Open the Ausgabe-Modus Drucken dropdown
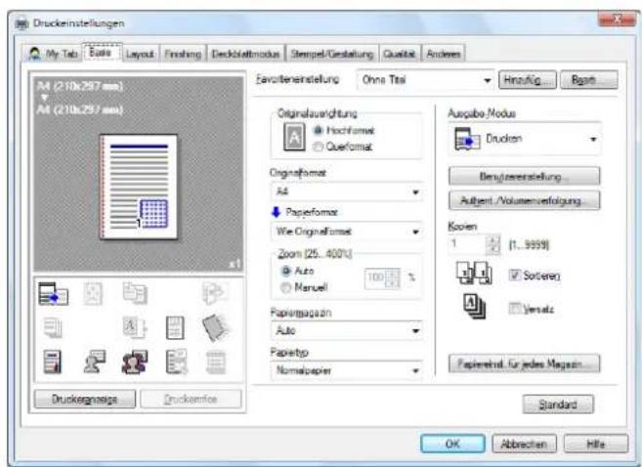 [525, 139]
